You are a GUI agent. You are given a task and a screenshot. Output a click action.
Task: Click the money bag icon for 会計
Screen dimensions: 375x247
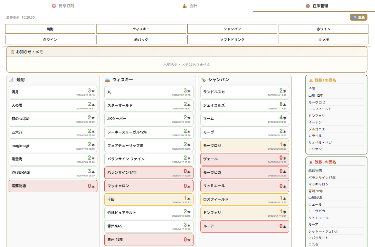coord(185,6)
